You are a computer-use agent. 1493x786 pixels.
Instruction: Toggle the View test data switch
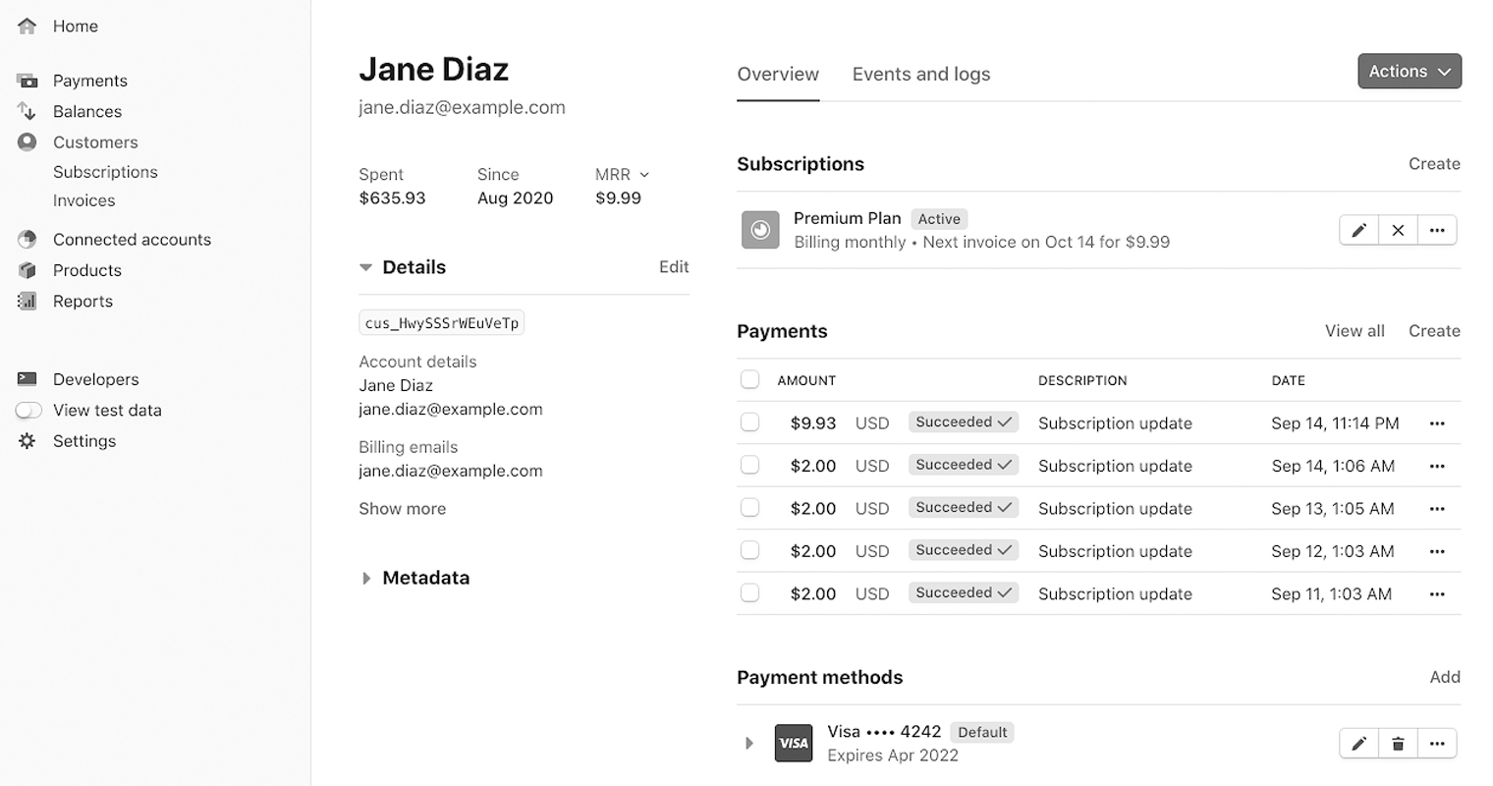pyautogui.click(x=28, y=411)
